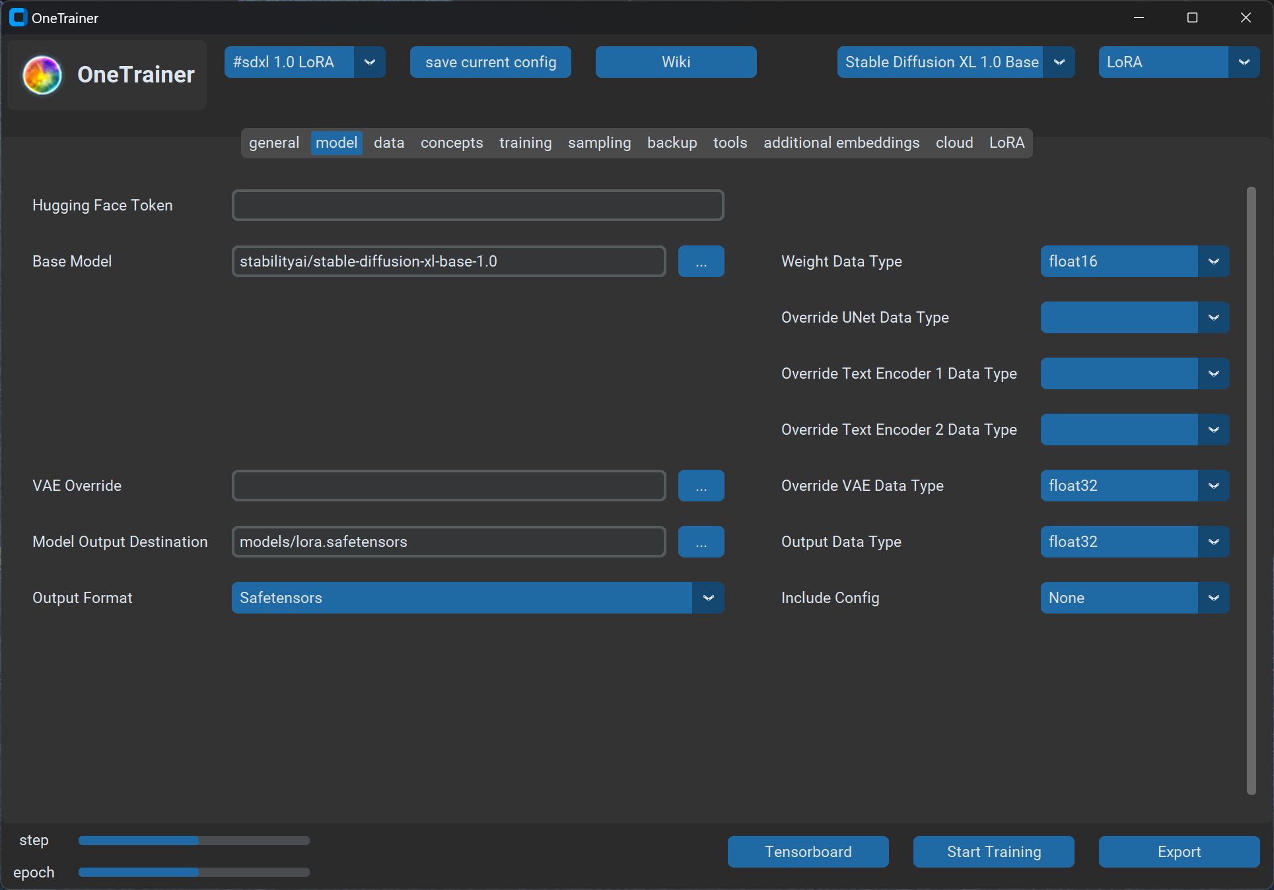Open the Override VAE Data Type dropdown
1274x890 pixels.
1213,486
